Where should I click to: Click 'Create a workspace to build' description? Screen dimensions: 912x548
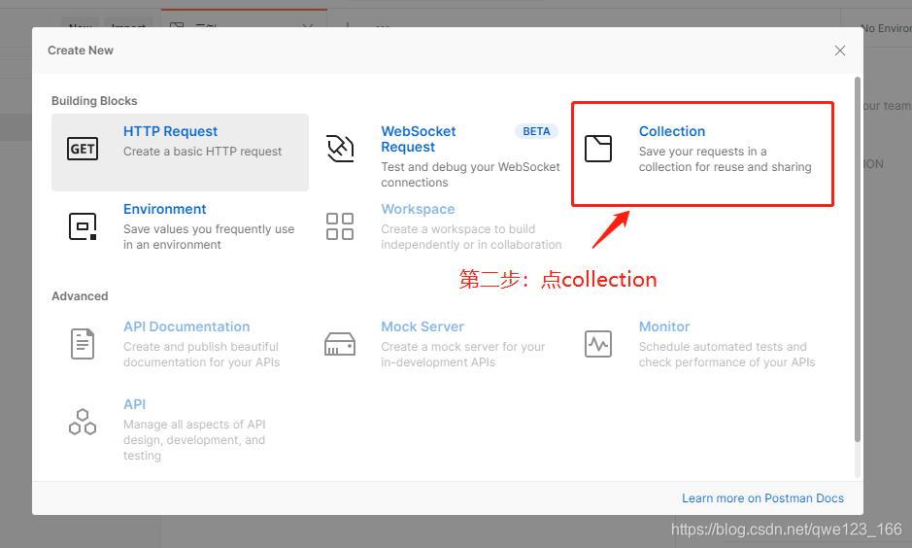471,237
